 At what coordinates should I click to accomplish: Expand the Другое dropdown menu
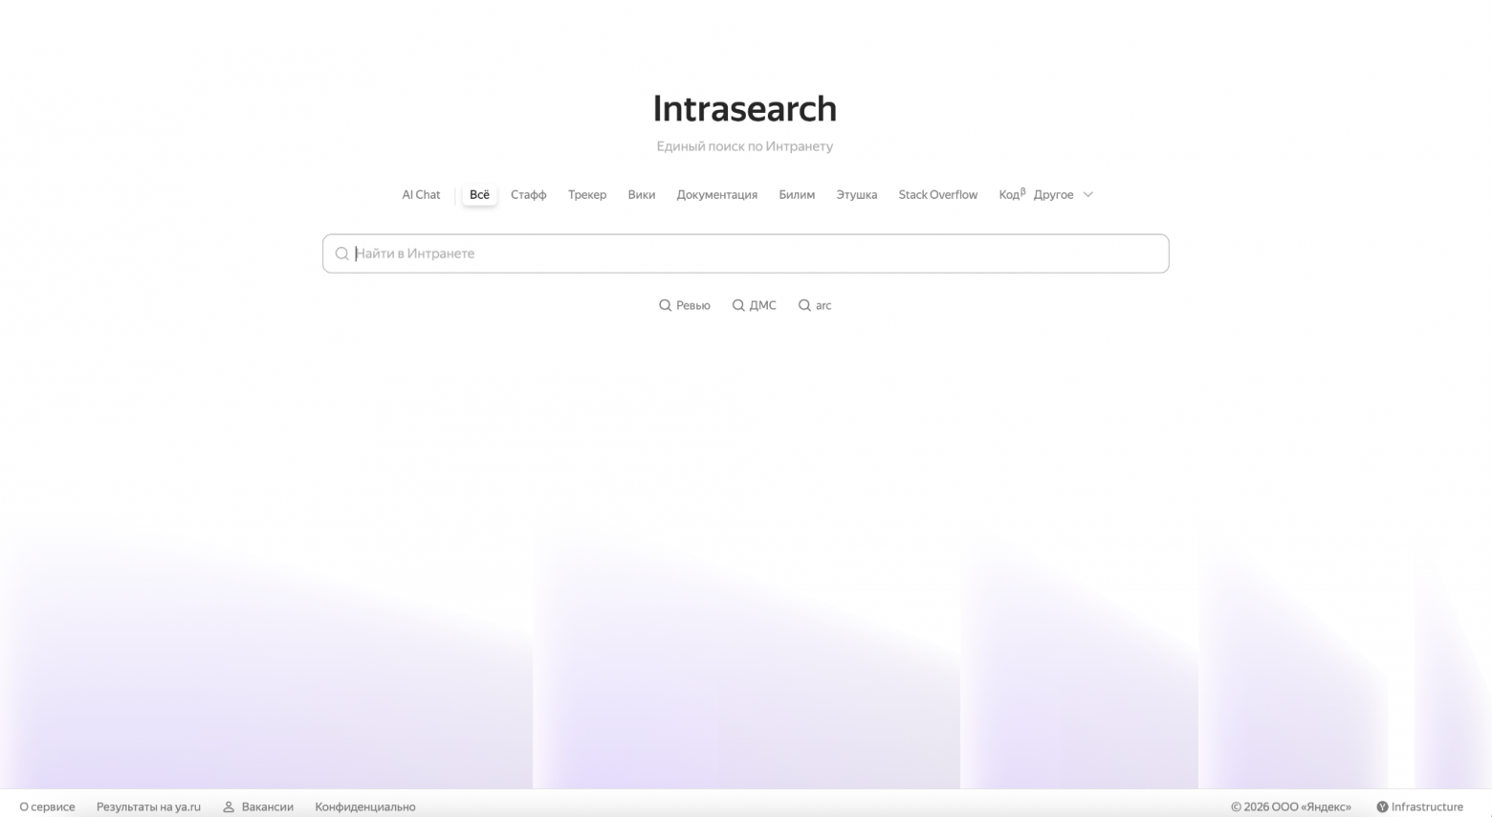1063,195
